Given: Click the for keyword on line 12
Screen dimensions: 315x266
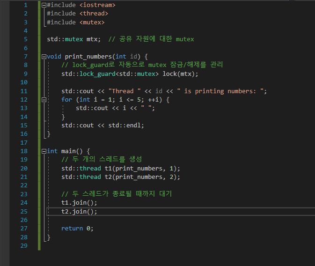Looking at the screenshot, I should [66, 100].
